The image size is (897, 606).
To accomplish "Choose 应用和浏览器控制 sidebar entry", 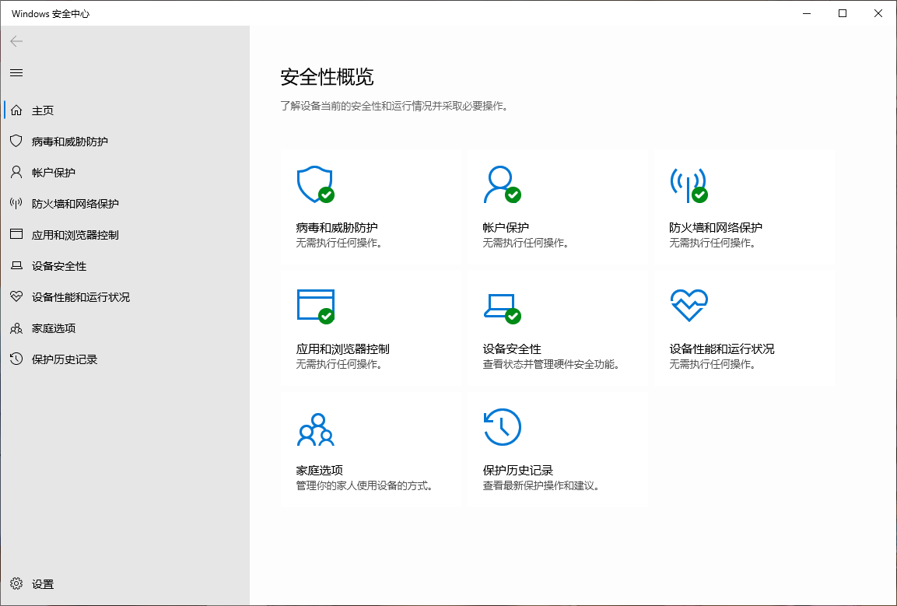I will tap(75, 235).
